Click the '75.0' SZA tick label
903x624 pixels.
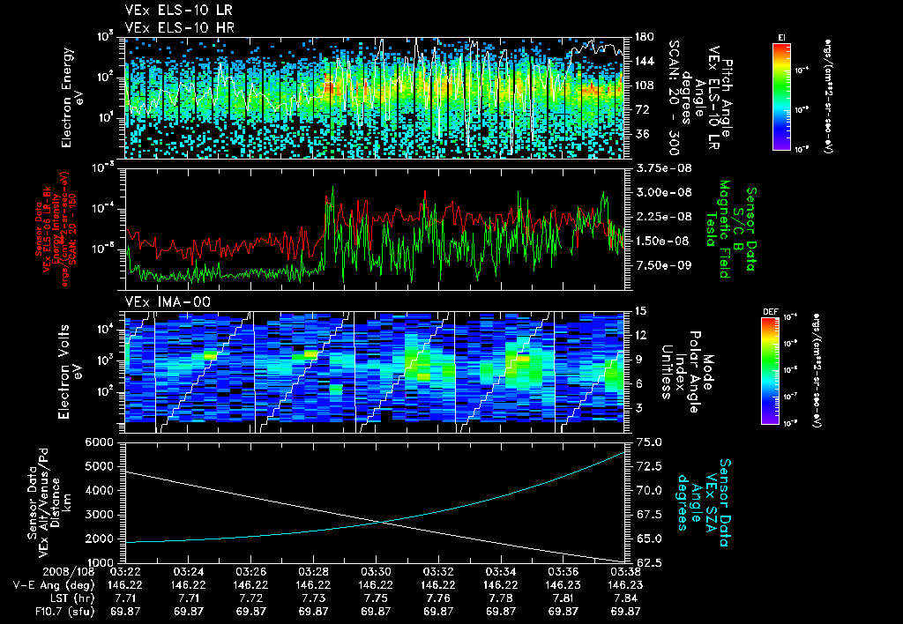point(647,442)
